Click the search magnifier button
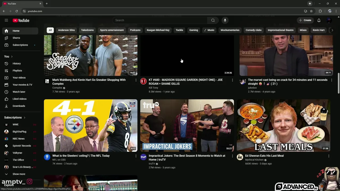Screen dimensions: 340x191 pyautogui.click(x=213, y=20)
